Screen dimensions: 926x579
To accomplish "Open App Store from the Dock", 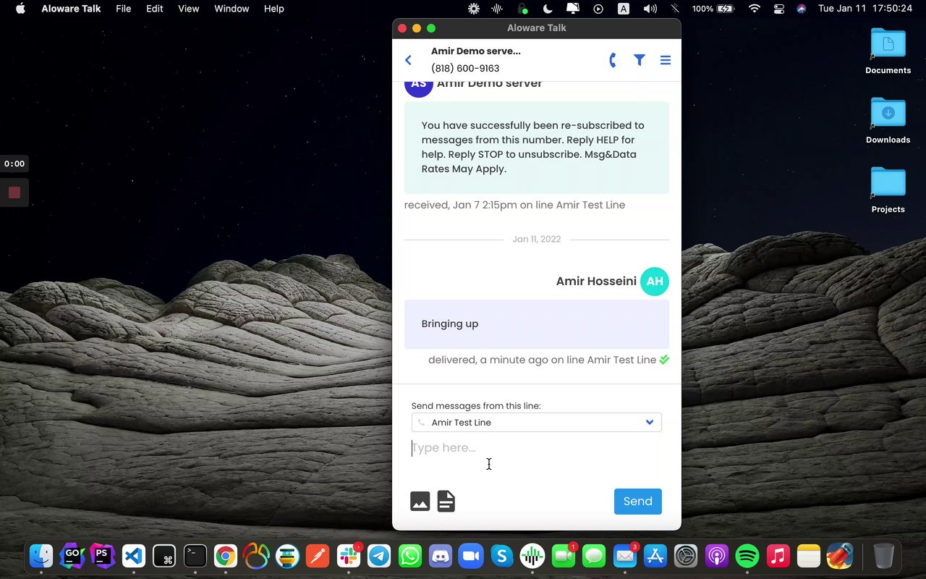I will 655,556.
